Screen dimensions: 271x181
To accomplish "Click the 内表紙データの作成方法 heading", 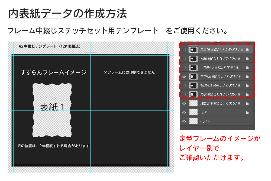I will coord(67,14).
